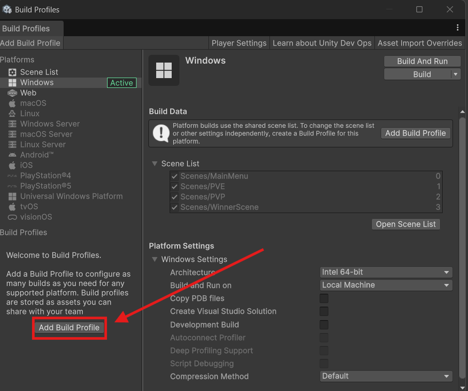
Task: Select the Scenes/WinnerScene entry text
Action: coord(219,207)
